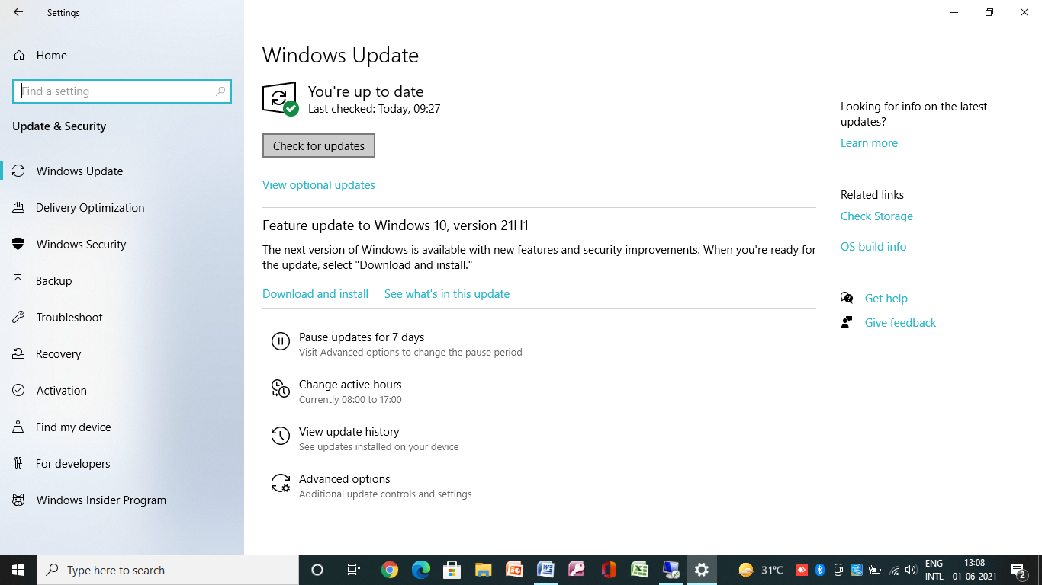This screenshot has width=1042, height=585.
Task: Click Learn more link
Action: click(869, 143)
